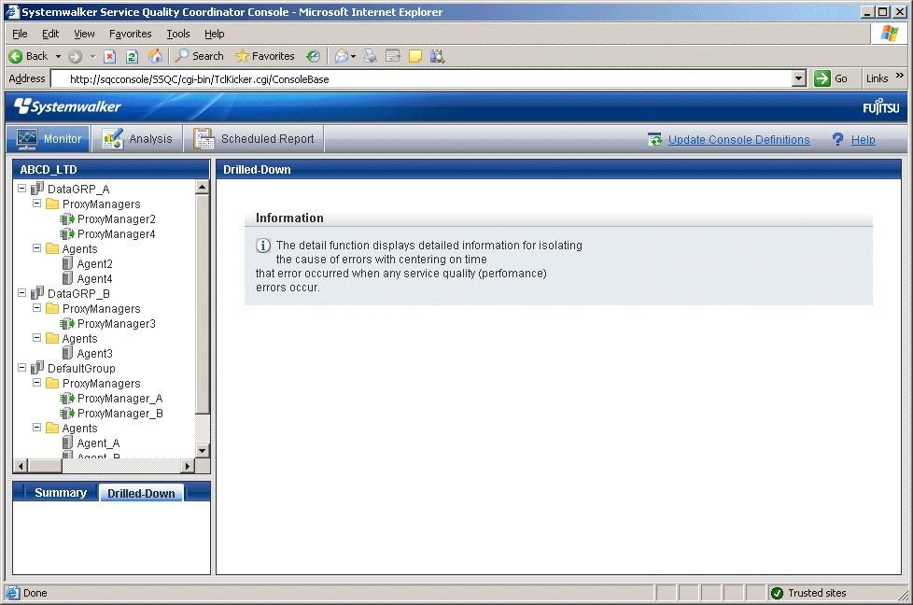Open the View menu

84,34
